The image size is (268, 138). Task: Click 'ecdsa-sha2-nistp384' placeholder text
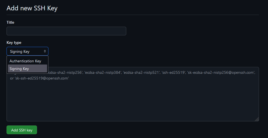(103, 72)
